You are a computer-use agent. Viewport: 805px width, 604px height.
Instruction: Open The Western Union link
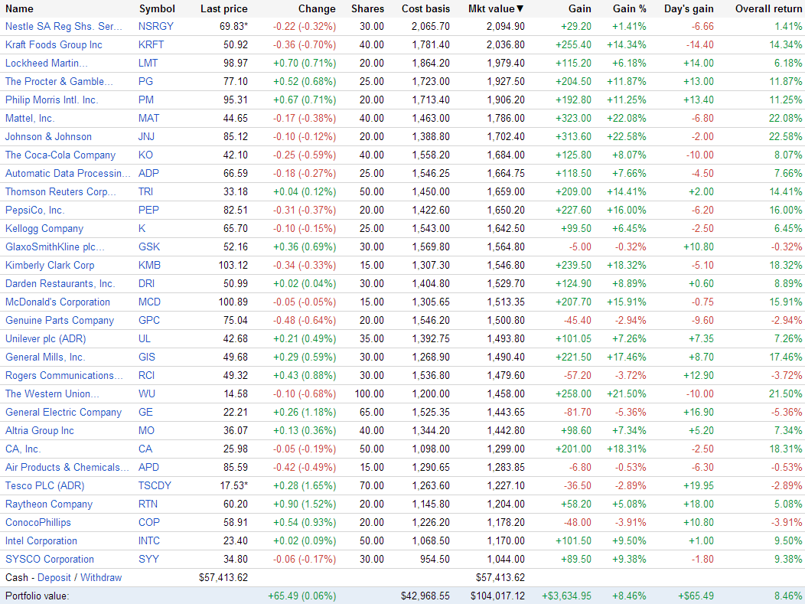[52, 394]
